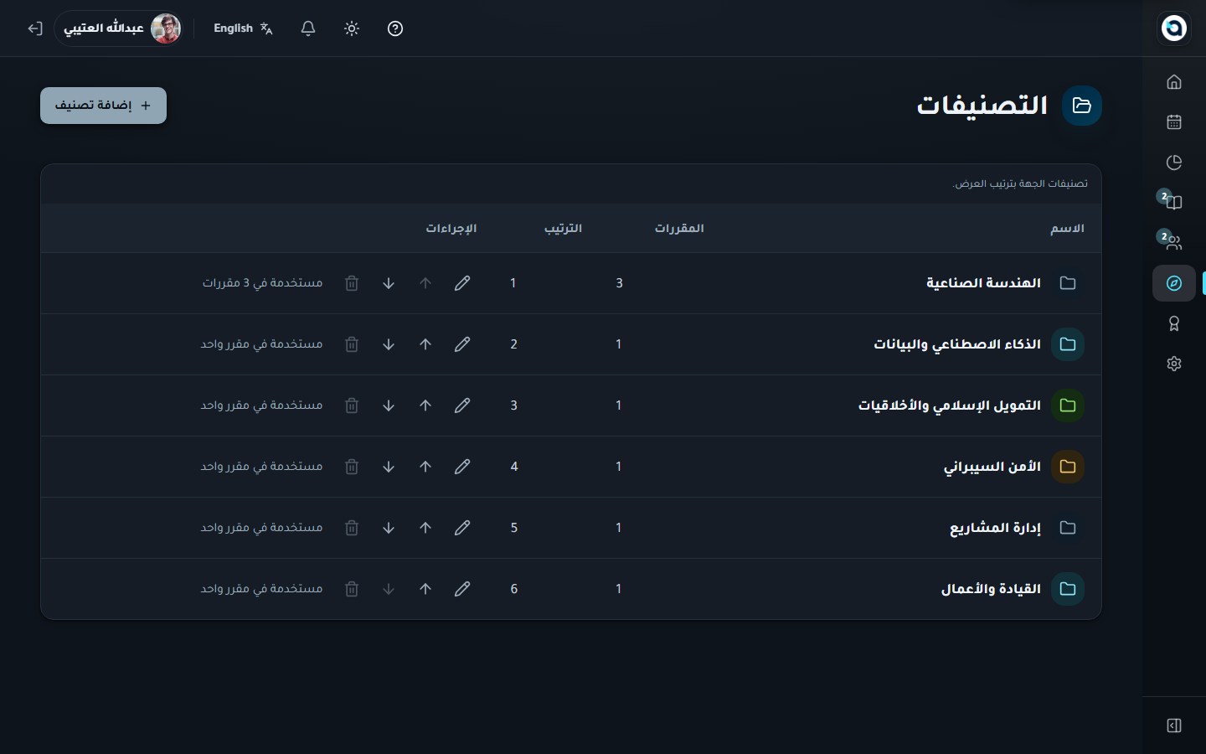Move إدارة المشاريع category down
Screen dimensions: 1206x754
(389, 528)
